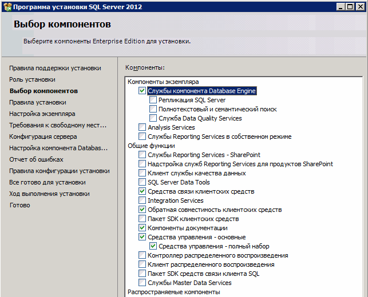Click the Выбор компонентов page heading
The width and height of the screenshot is (368, 297).
pos(62,24)
